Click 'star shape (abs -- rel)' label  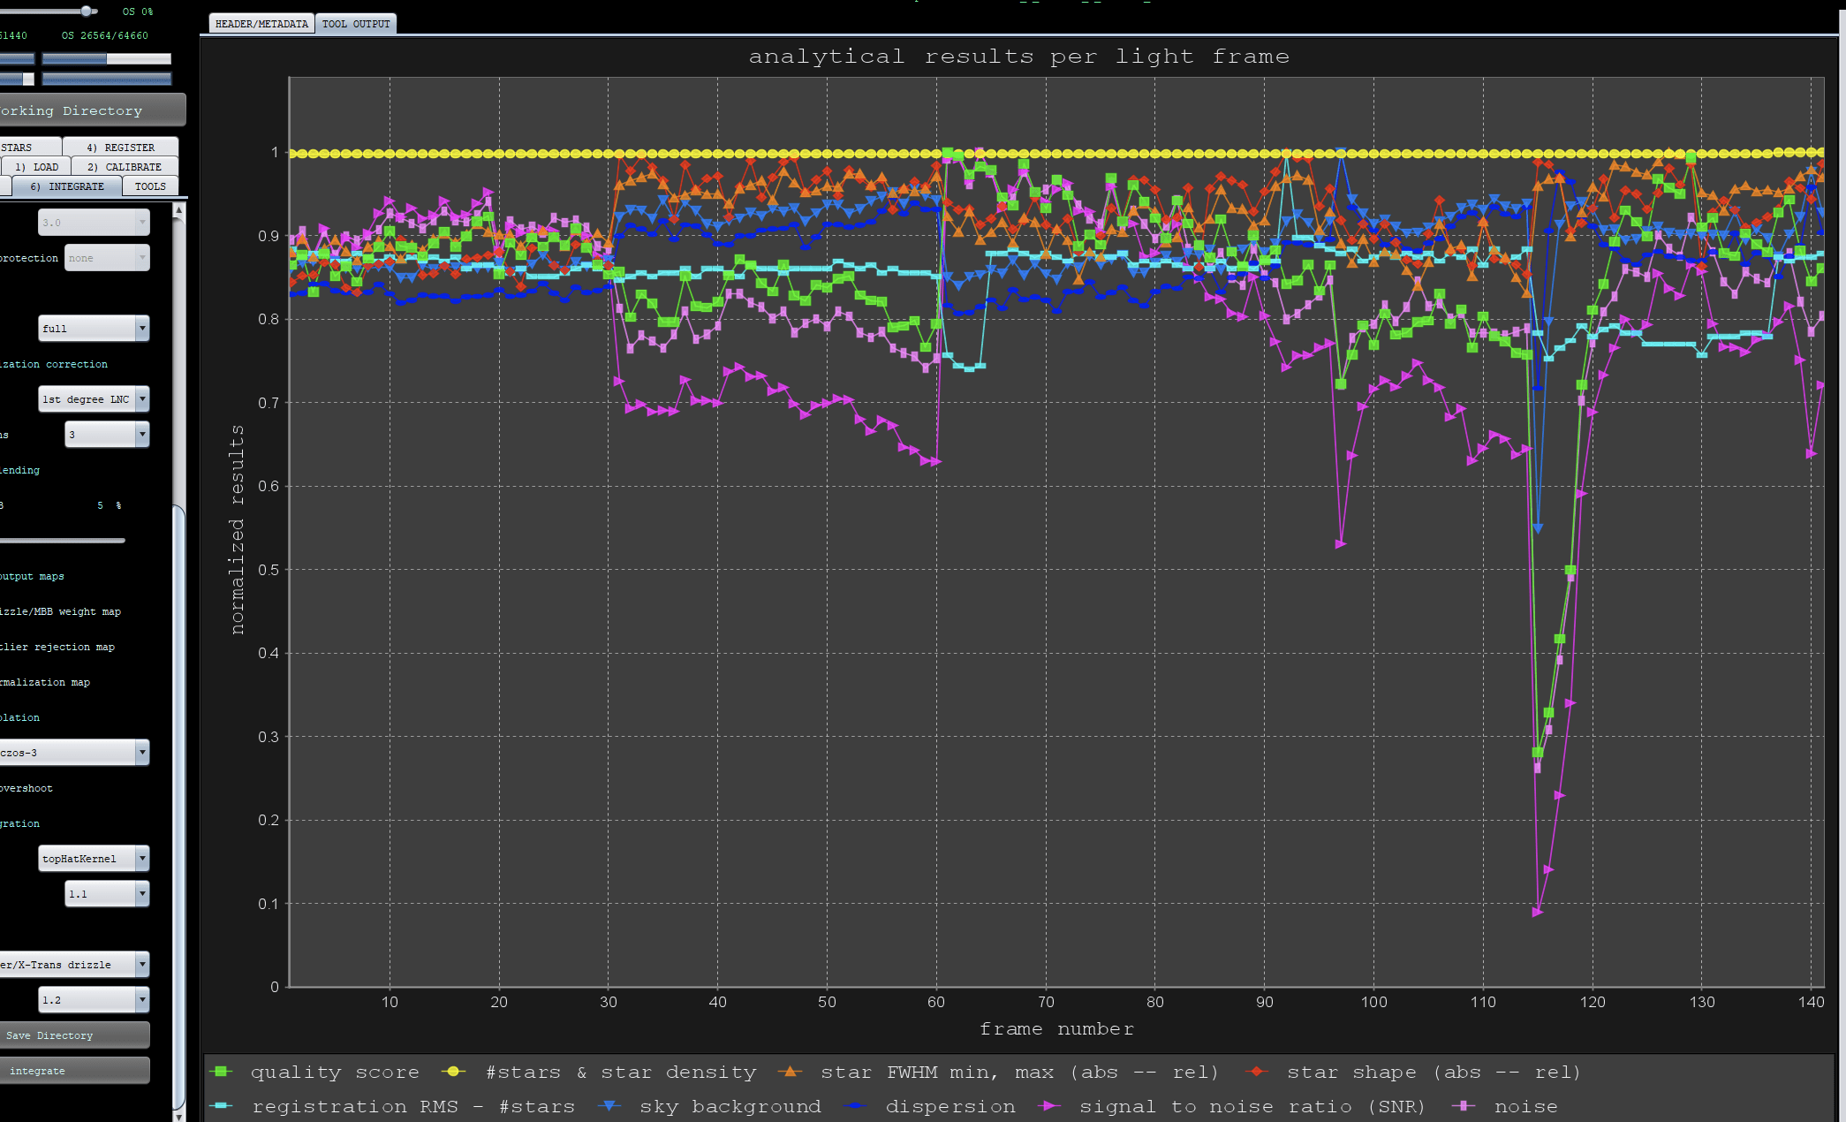coord(1434,1073)
